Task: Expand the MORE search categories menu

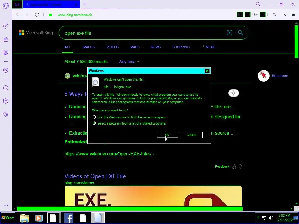Action: tap(209, 47)
